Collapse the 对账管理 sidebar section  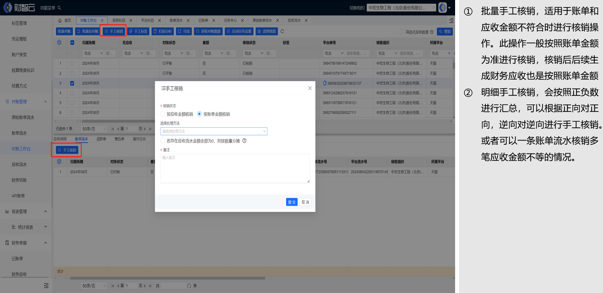(x=45, y=102)
